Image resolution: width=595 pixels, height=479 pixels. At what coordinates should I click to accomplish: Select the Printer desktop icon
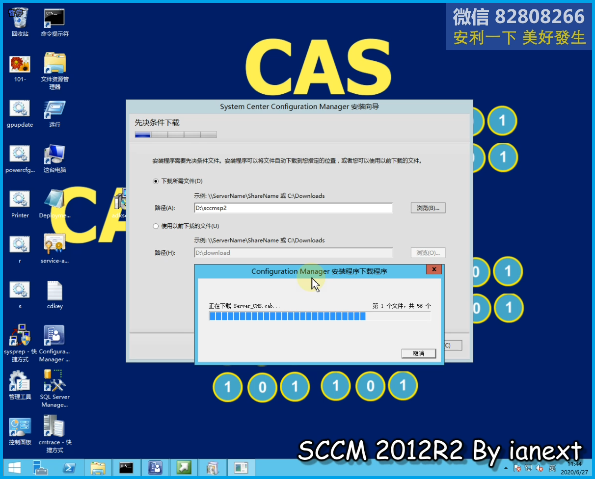pos(20,204)
